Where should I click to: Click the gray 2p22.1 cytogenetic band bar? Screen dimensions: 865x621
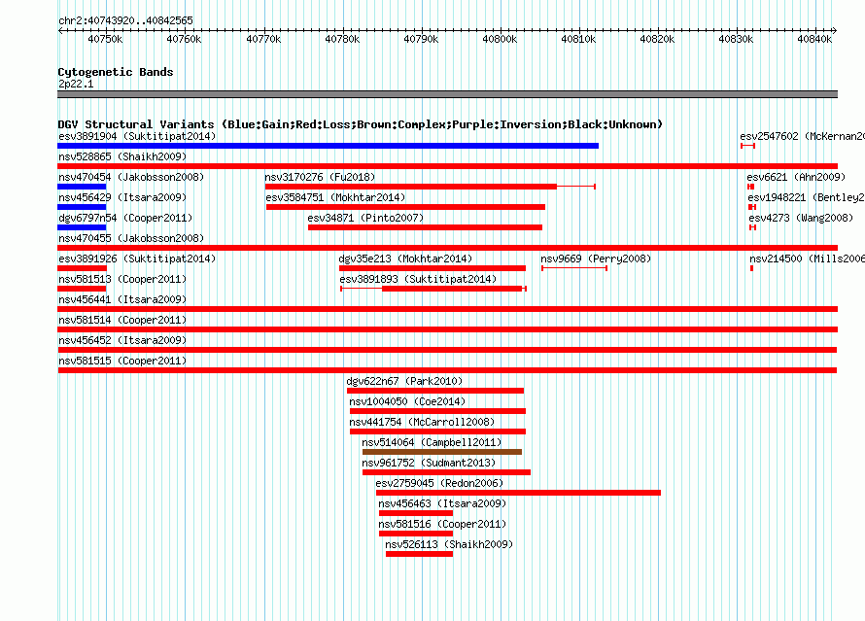click(x=447, y=94)
